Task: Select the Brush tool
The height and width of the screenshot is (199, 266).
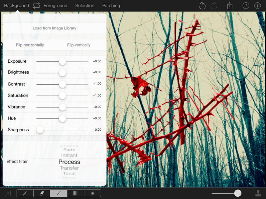Action: point(25,193)
